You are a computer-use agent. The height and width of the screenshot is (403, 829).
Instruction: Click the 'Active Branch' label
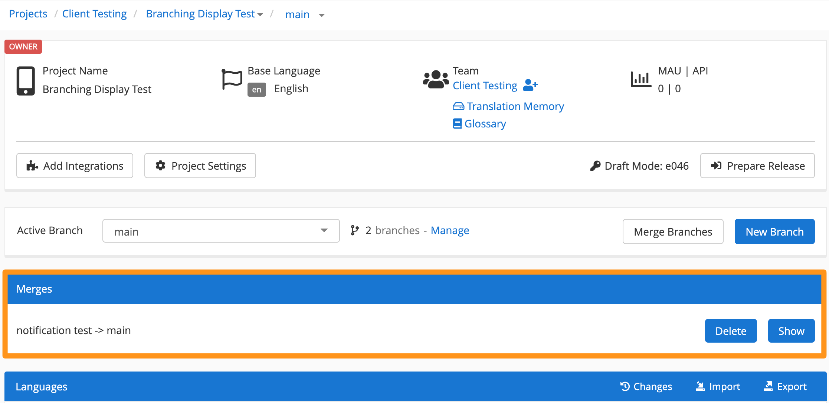pyautogui.click(x=50, y=230)
